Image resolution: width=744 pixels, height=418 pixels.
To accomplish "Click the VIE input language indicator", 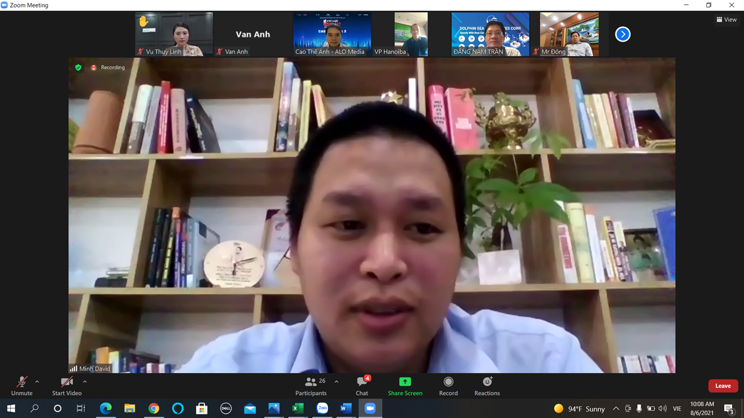I will tap(677, 409).
